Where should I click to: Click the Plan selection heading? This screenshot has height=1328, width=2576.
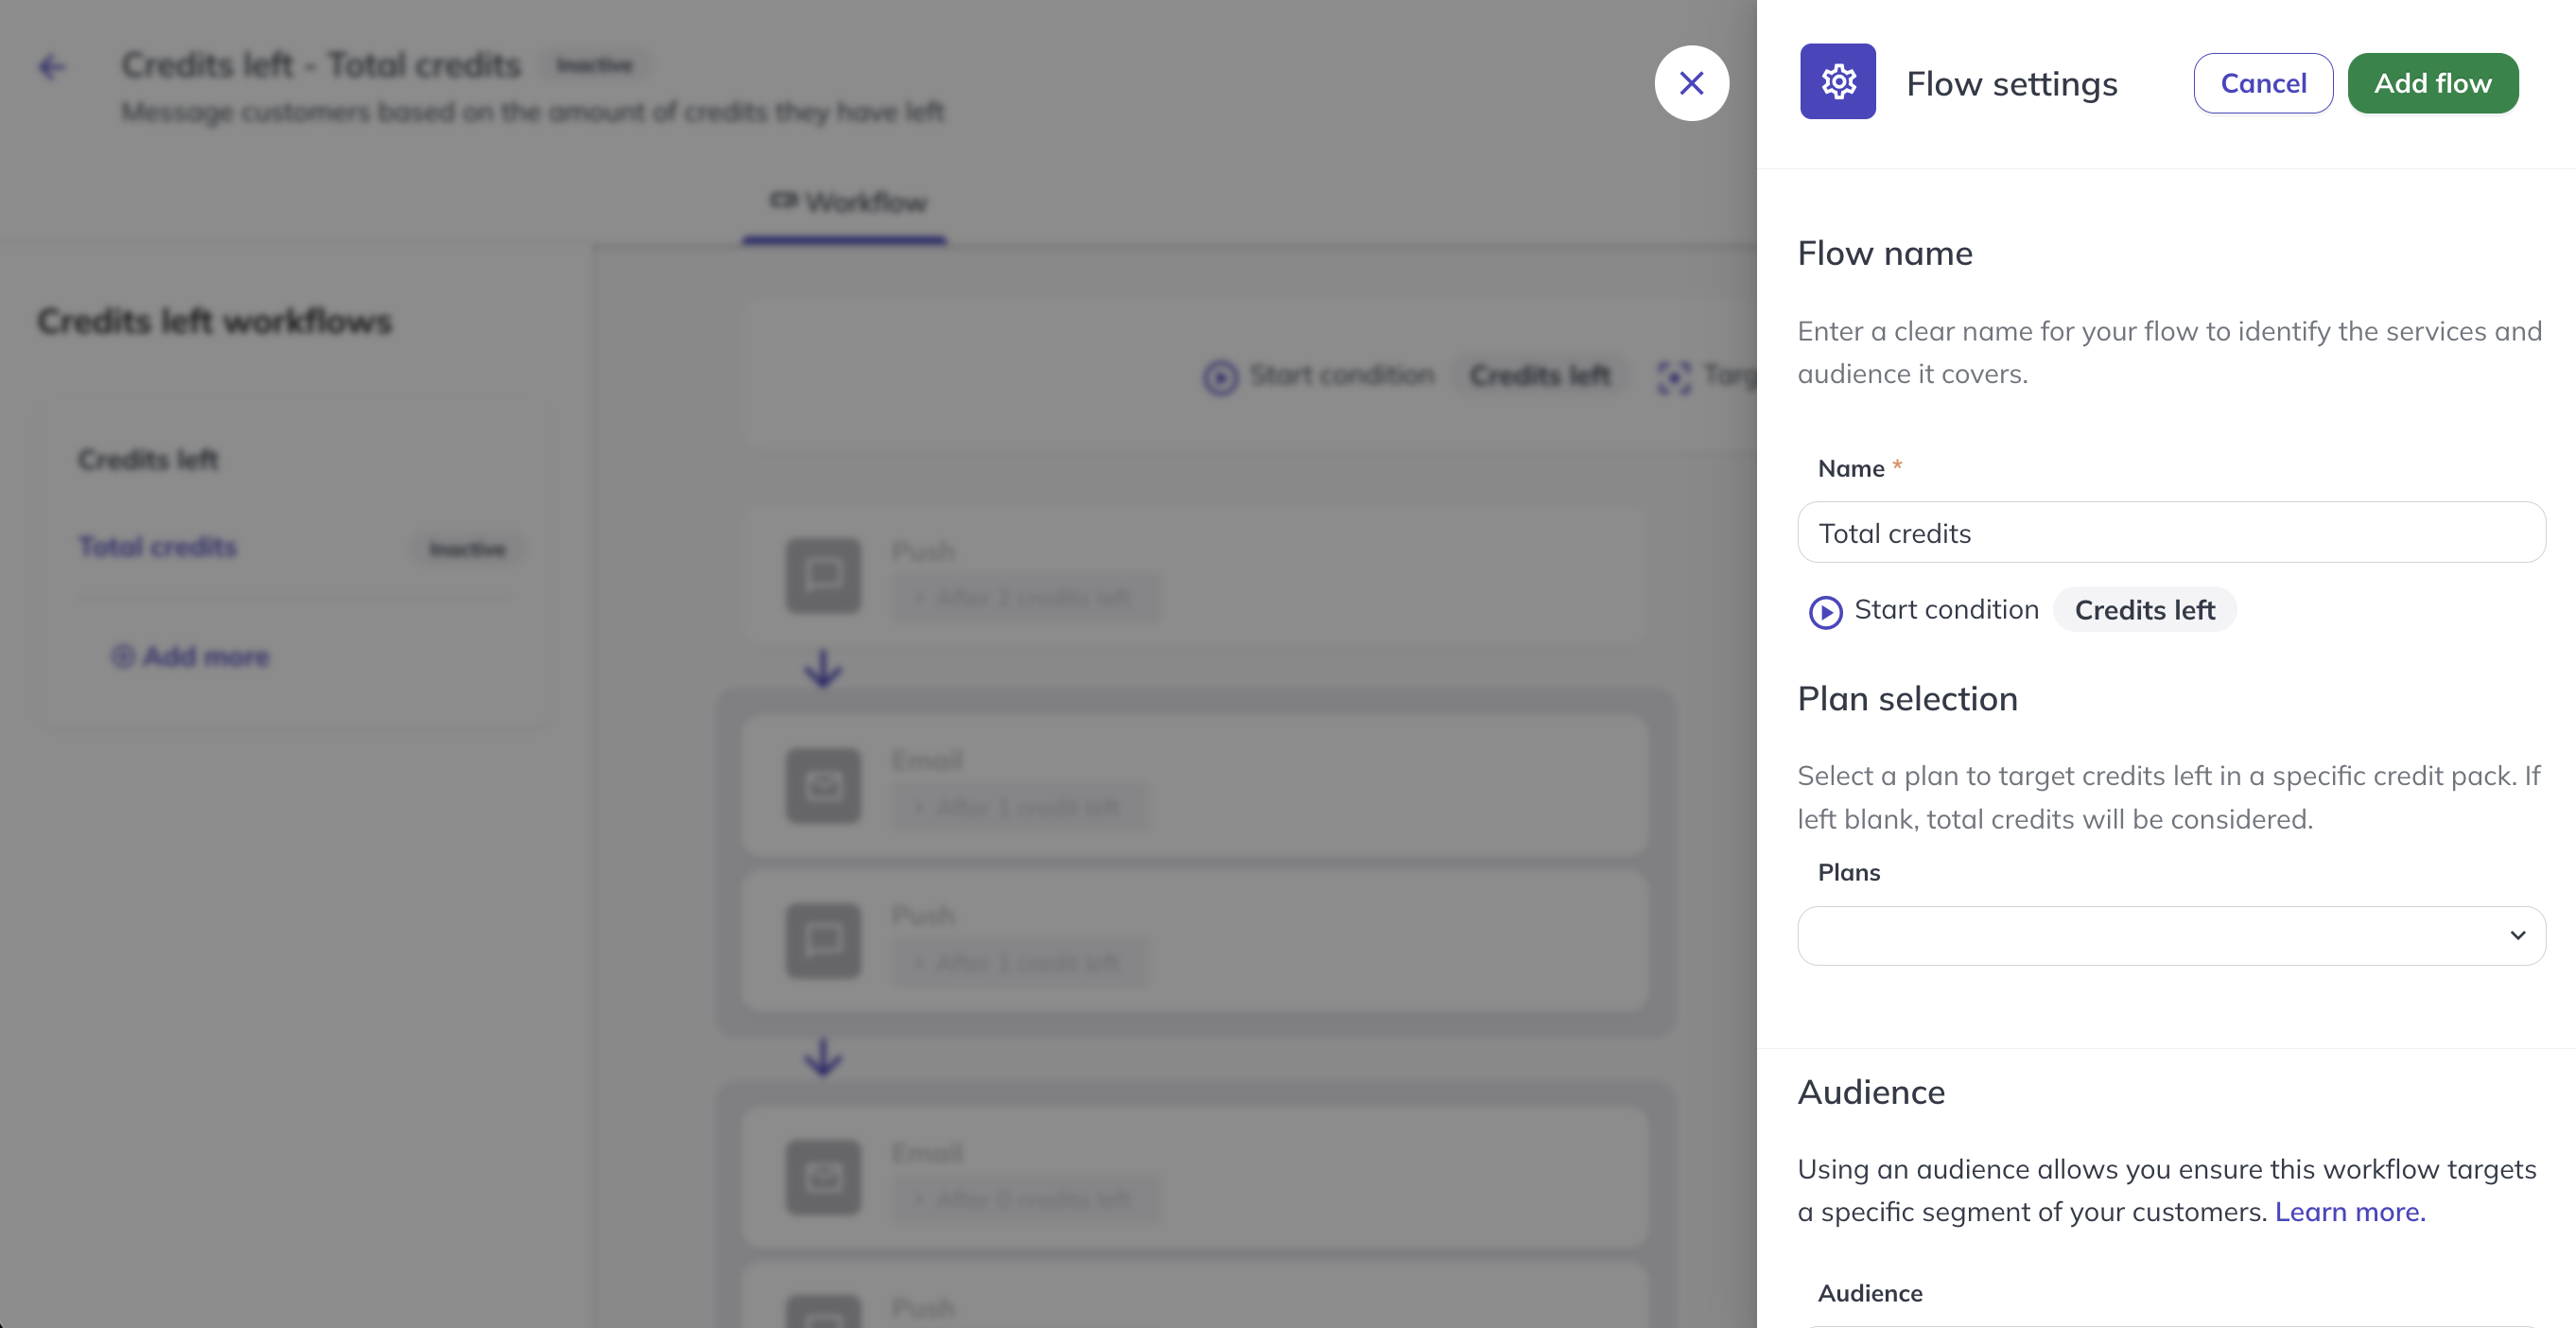tap(1907, 698)
